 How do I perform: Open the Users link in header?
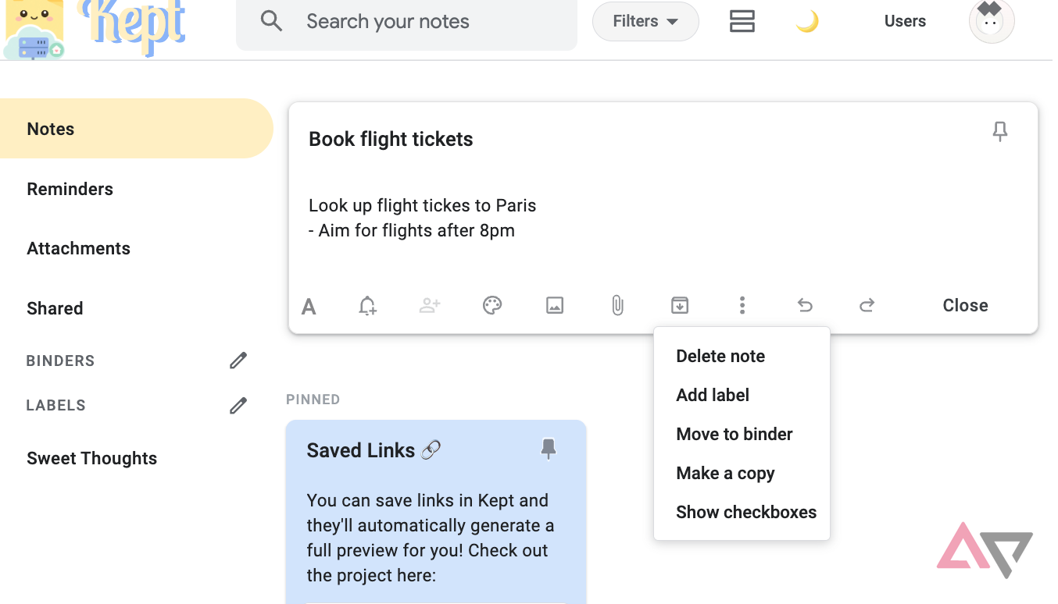[x=905, y=22]
